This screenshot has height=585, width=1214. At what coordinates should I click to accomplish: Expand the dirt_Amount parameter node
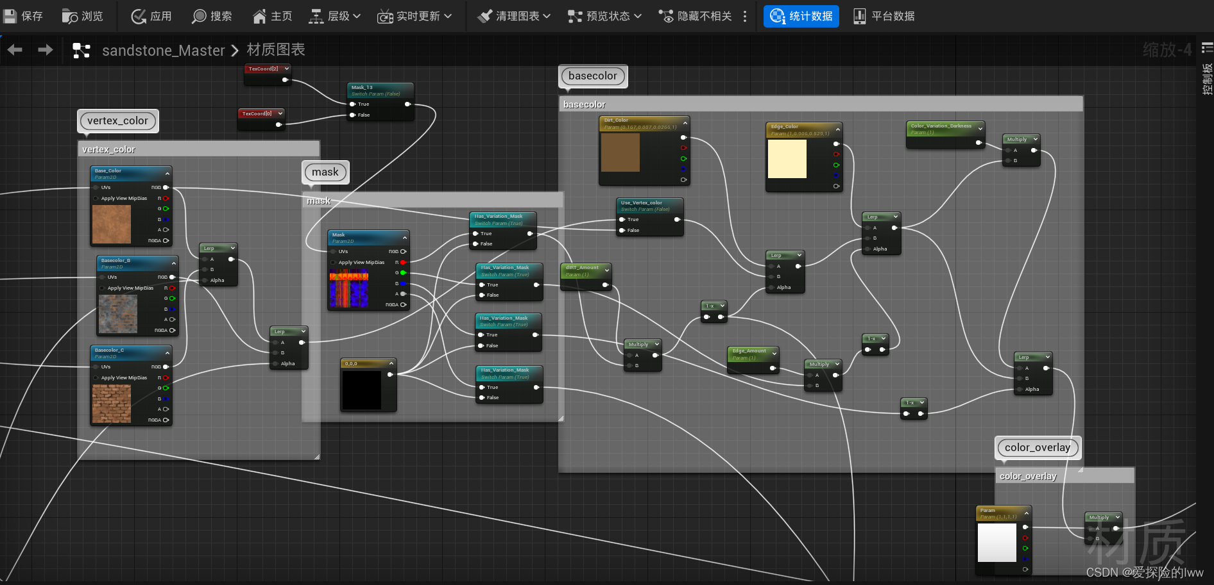pyautogui.click(x=607, y=270)
